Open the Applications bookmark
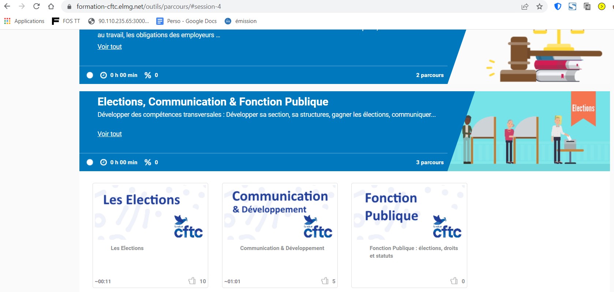Viewport: 614px width, 292px height. tap(24, 21)
